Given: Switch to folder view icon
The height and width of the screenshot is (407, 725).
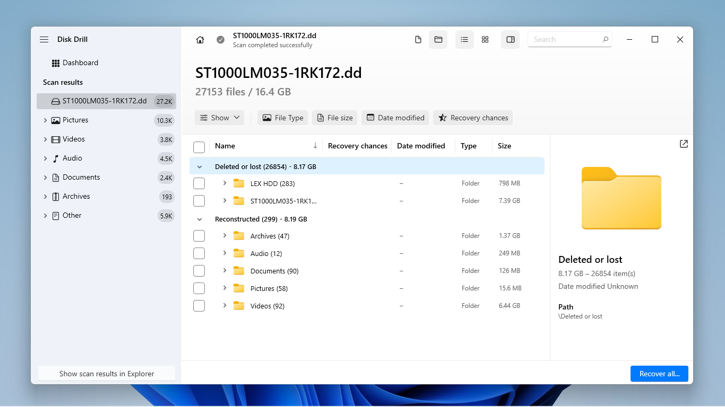Looking at the screenshot, I should tap(438, 40).
